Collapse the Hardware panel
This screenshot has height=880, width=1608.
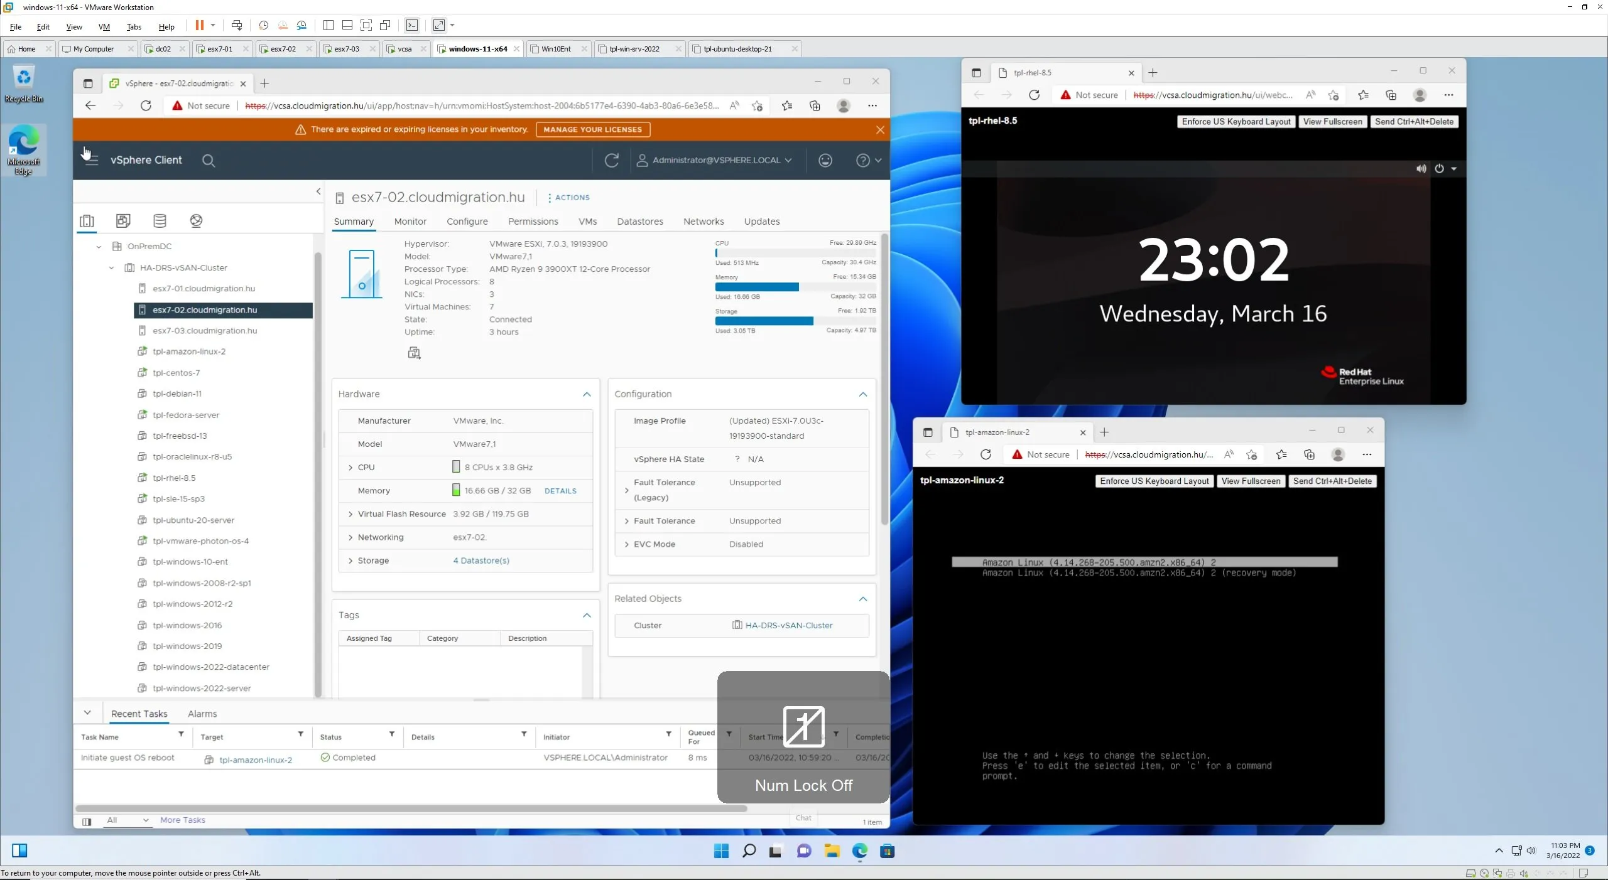pos(587,394)
